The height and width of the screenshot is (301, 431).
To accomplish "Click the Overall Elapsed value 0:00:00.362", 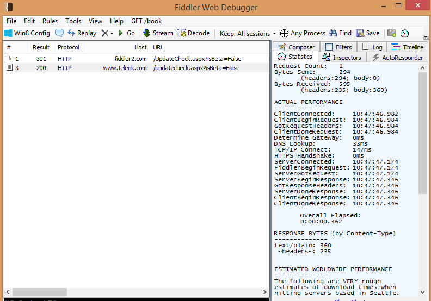I will (x=321, y=222).
